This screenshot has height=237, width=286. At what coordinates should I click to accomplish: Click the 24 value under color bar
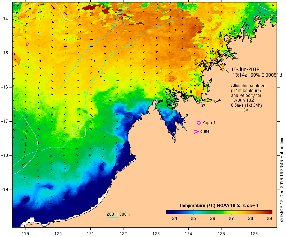(174, 219)
